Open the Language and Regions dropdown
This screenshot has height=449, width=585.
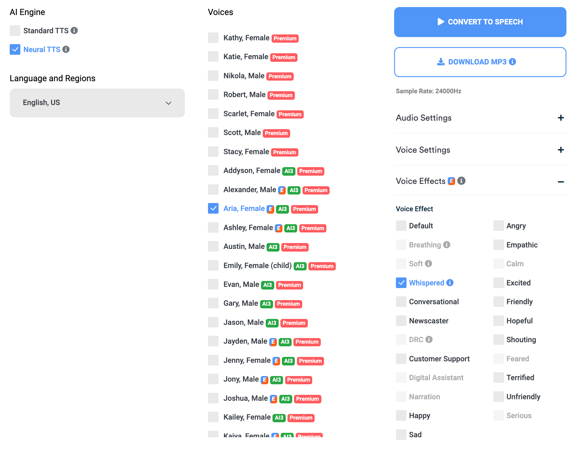[x=97, y=102]
